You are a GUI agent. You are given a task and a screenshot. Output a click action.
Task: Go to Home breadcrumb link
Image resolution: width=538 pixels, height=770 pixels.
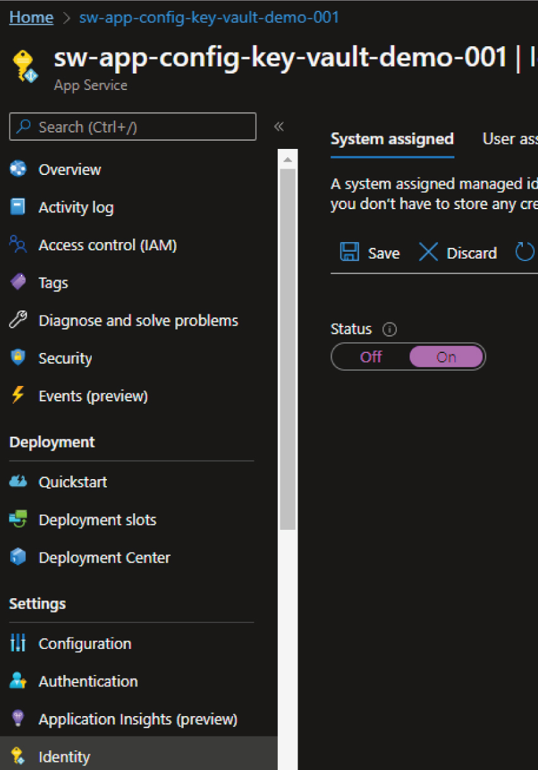point(31,17)
